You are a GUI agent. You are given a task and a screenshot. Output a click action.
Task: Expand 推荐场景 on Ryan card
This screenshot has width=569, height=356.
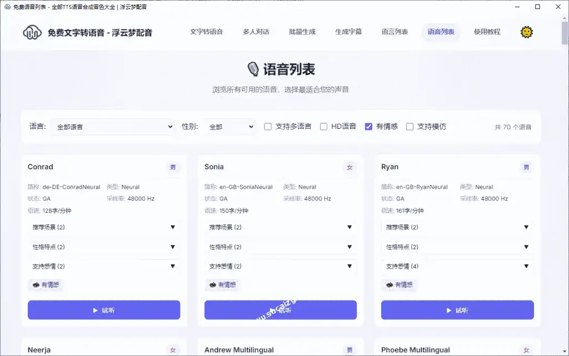pyautogui.click(x=457, y=227)
